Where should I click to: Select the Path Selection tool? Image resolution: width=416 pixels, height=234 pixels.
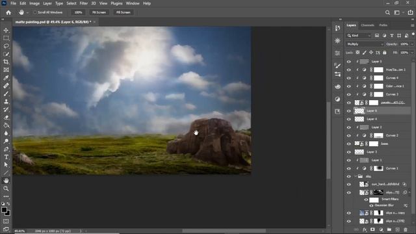[6, 164]
